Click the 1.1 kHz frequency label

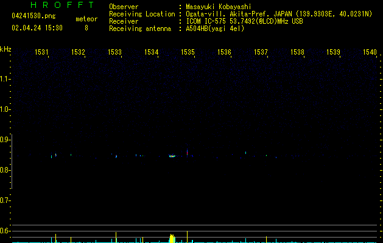point(5,79)
